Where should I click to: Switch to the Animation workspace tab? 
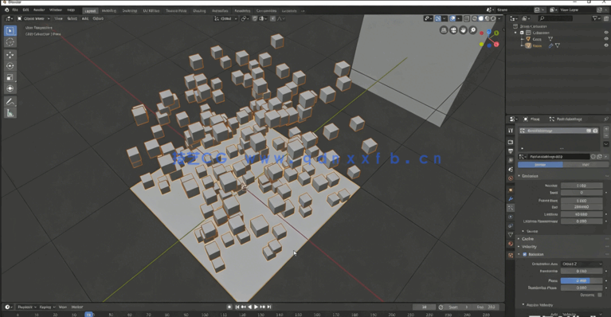coord(220,11)
